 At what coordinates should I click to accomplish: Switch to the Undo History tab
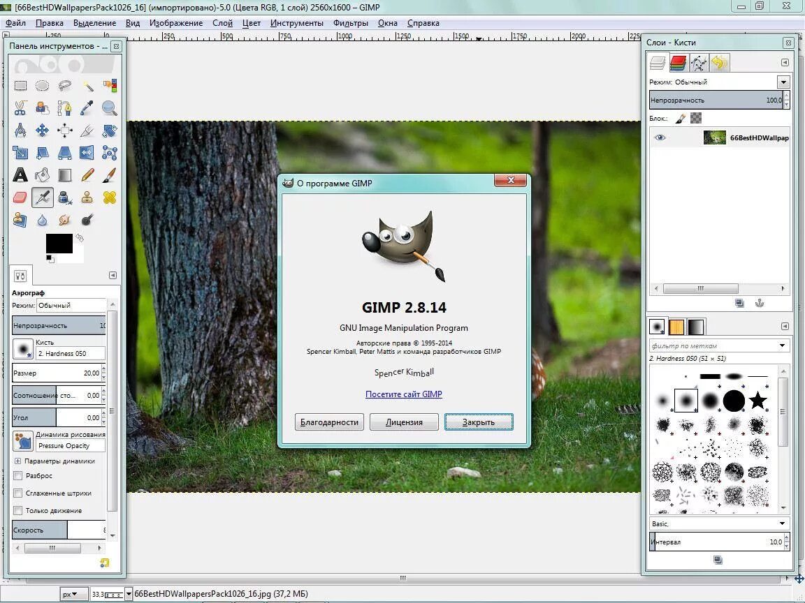pyautogui.click(x=719, y=63)
